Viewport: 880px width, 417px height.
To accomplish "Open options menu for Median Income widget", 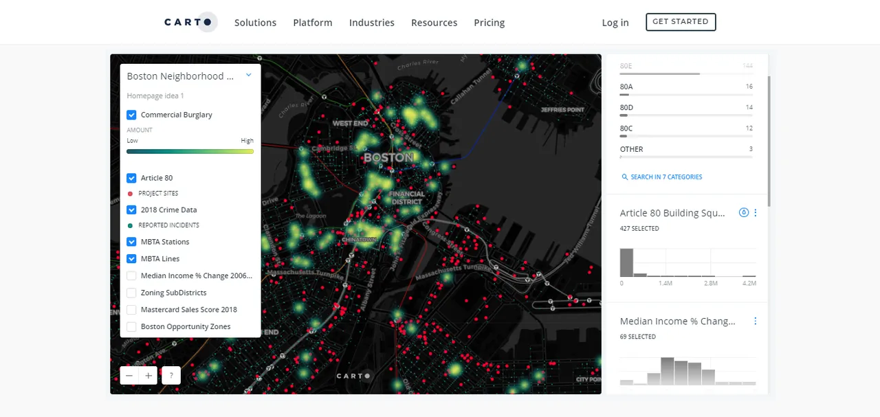I will pyautogui.click(x=756, y=321).
